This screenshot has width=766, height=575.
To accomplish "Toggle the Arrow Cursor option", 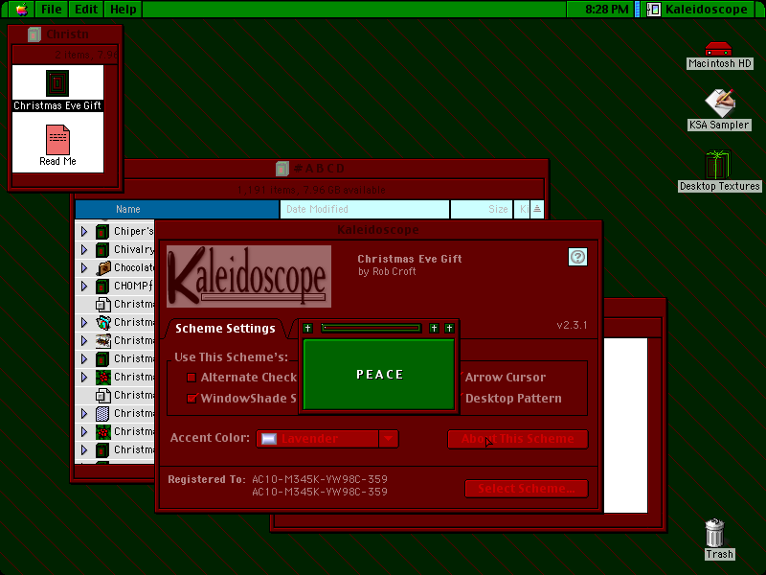I will [506, 378].
